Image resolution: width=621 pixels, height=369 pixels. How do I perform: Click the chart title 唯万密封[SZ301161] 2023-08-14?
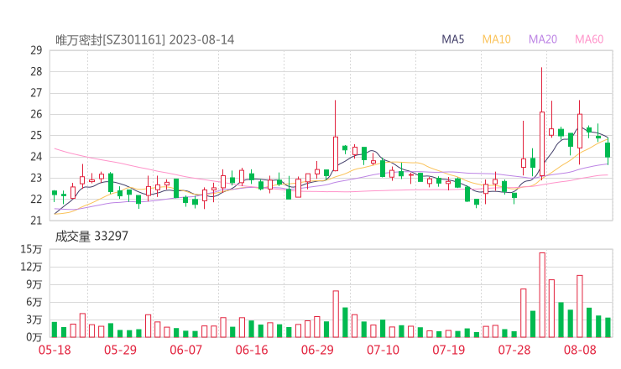coord(144,39)
